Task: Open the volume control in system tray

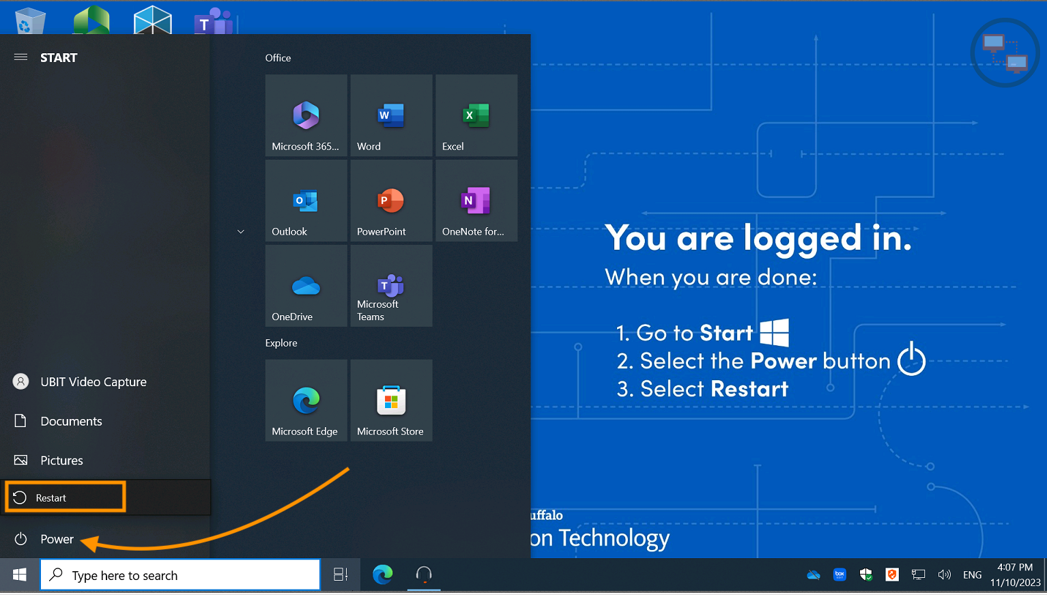Action: tap(945, 575)
